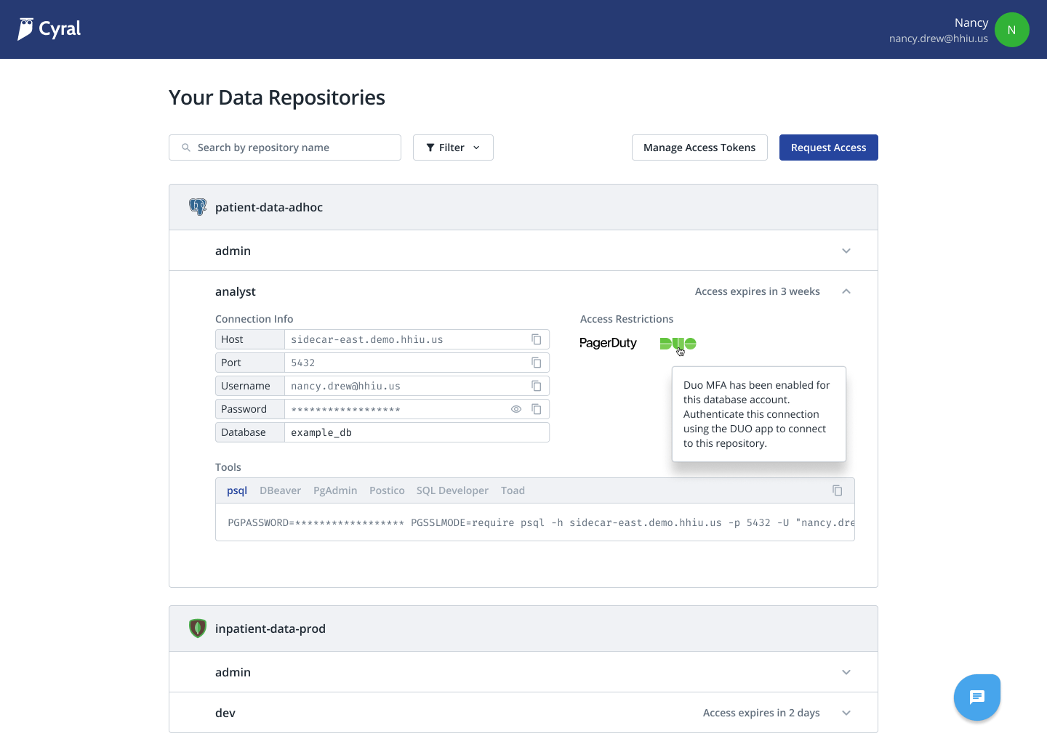Select the SQL Developer tab under Tools
1047x744 pixels.
(452, 490)
